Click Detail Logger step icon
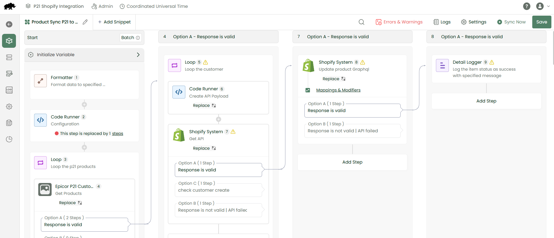Viewport: 554px width, 238px height. tap(442, 65)
